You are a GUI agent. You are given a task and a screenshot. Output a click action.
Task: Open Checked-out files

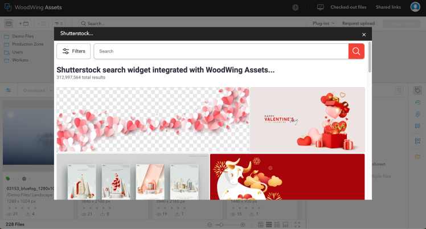[x=349, y=7]
